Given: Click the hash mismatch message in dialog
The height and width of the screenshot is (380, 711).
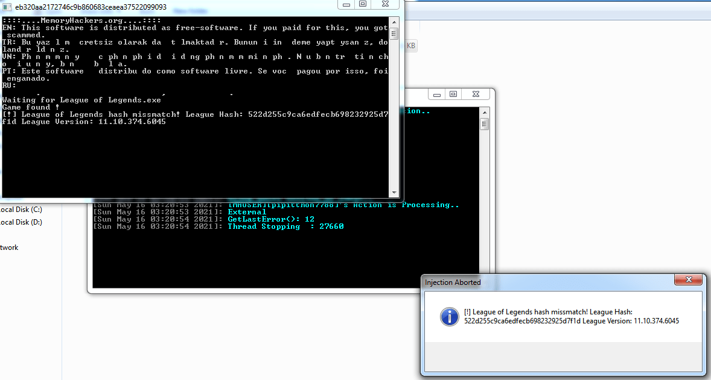Looking at the screenshot, I should pos(572,316).
